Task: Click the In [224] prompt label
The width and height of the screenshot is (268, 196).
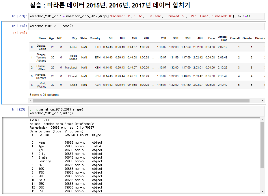Action: pyautogui.click(x=19, y=26)
